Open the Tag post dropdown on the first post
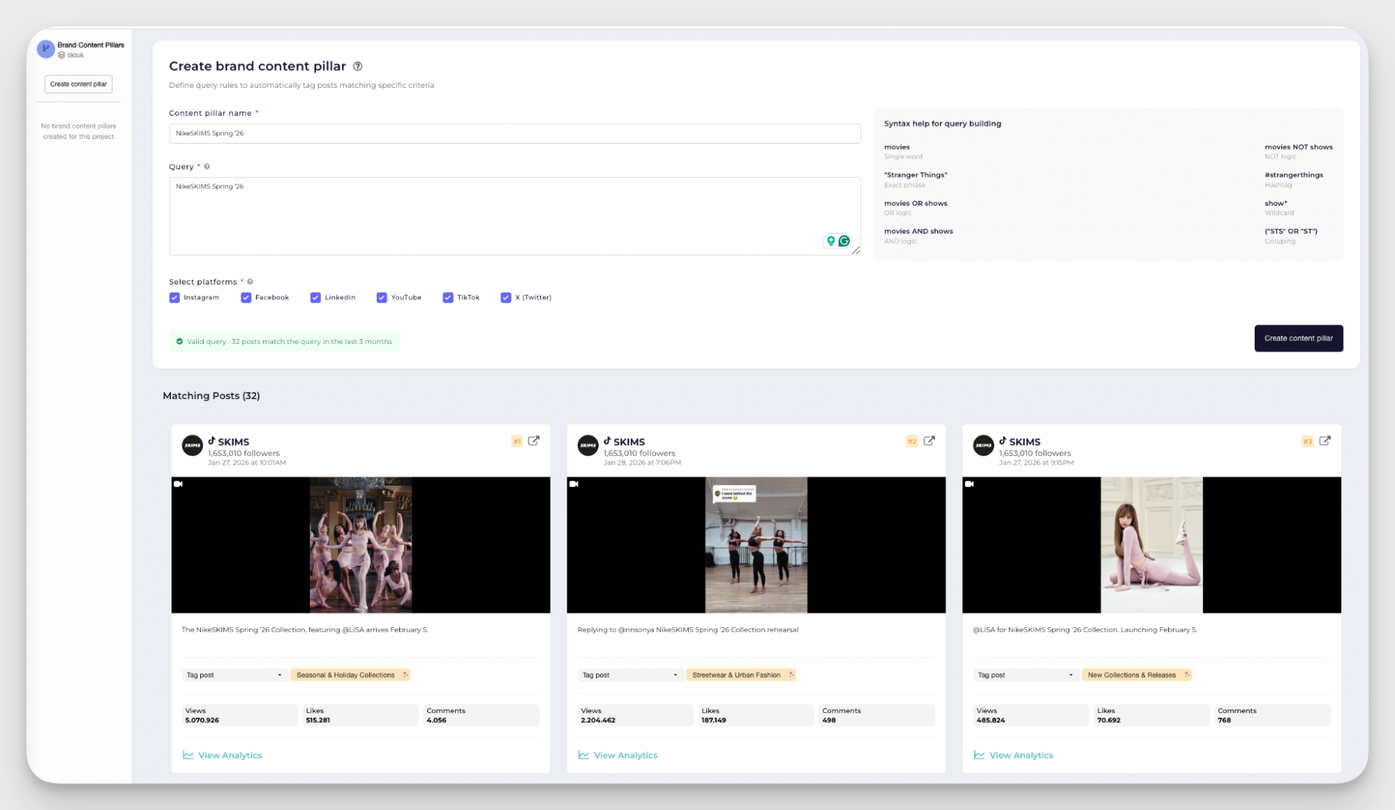The image size is (1395, 810). point(234,675)
